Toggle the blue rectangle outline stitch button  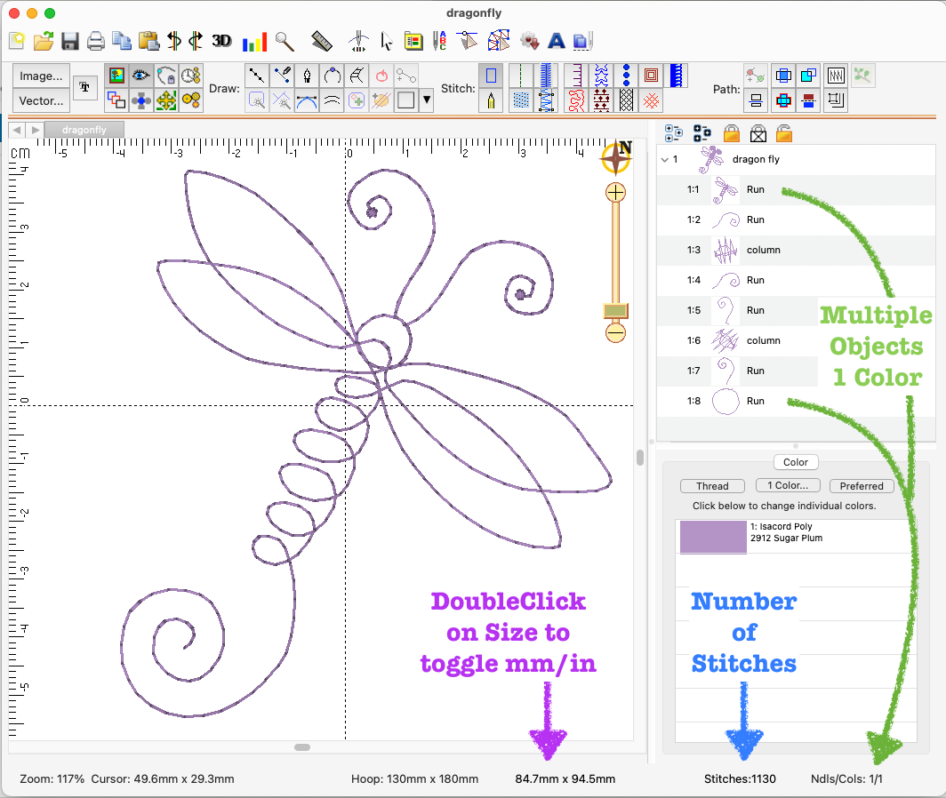click(x=490, y=76)
